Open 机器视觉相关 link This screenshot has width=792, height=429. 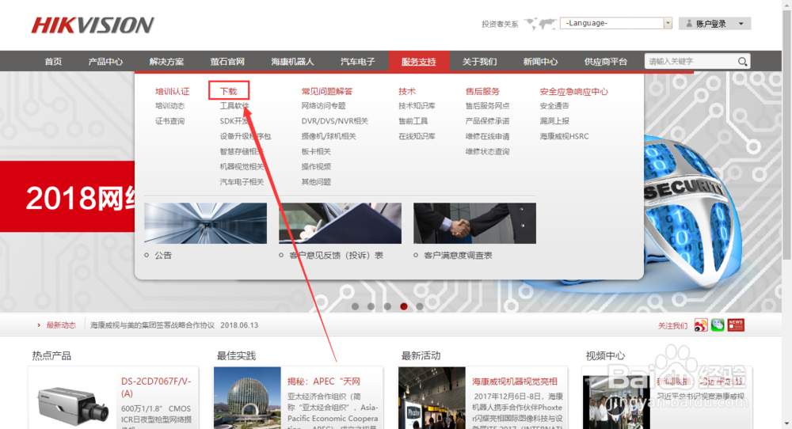point(242,166)
